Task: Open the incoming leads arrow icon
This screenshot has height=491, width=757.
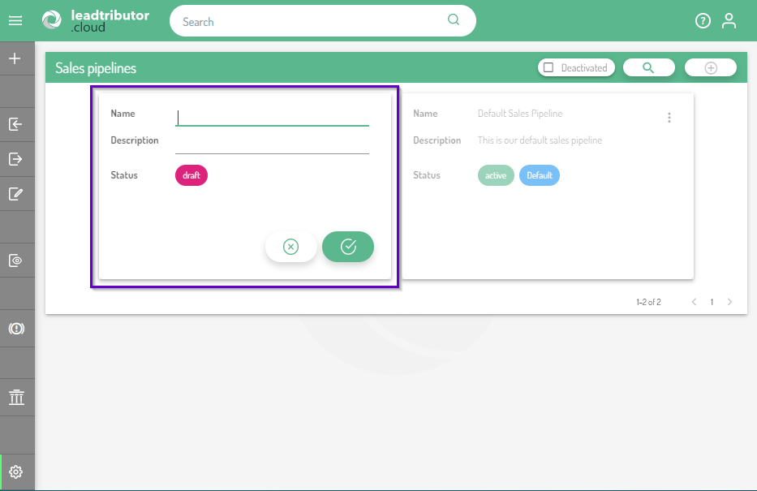Action: (15, 124)
